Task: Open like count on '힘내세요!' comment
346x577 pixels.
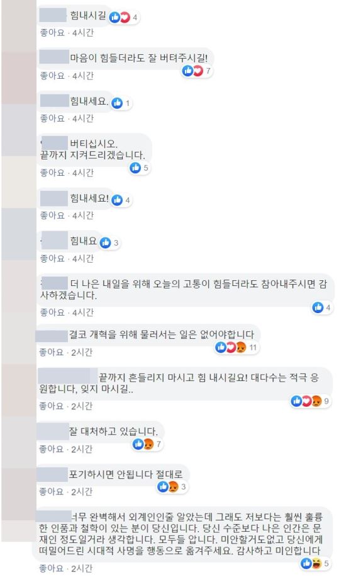Action: click(128, 200)
